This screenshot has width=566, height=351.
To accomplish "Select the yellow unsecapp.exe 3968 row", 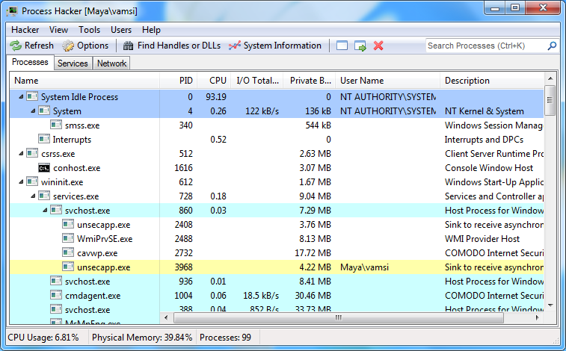I will tap(277, 267).
